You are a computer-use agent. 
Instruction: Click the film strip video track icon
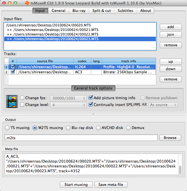[12, 101]
